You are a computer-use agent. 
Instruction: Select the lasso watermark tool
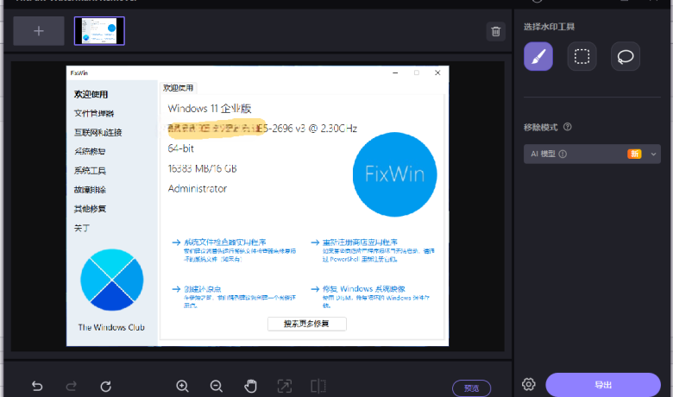click(626, 56)
